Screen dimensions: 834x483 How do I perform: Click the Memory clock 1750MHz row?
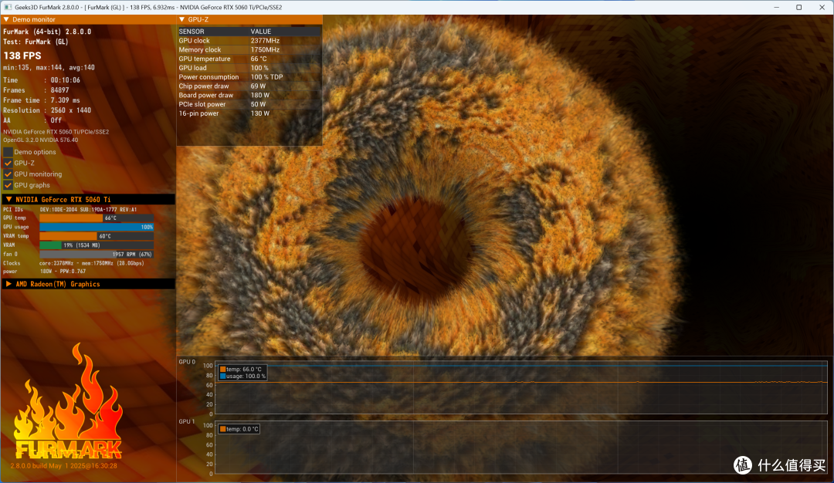[x=249, y=49]
